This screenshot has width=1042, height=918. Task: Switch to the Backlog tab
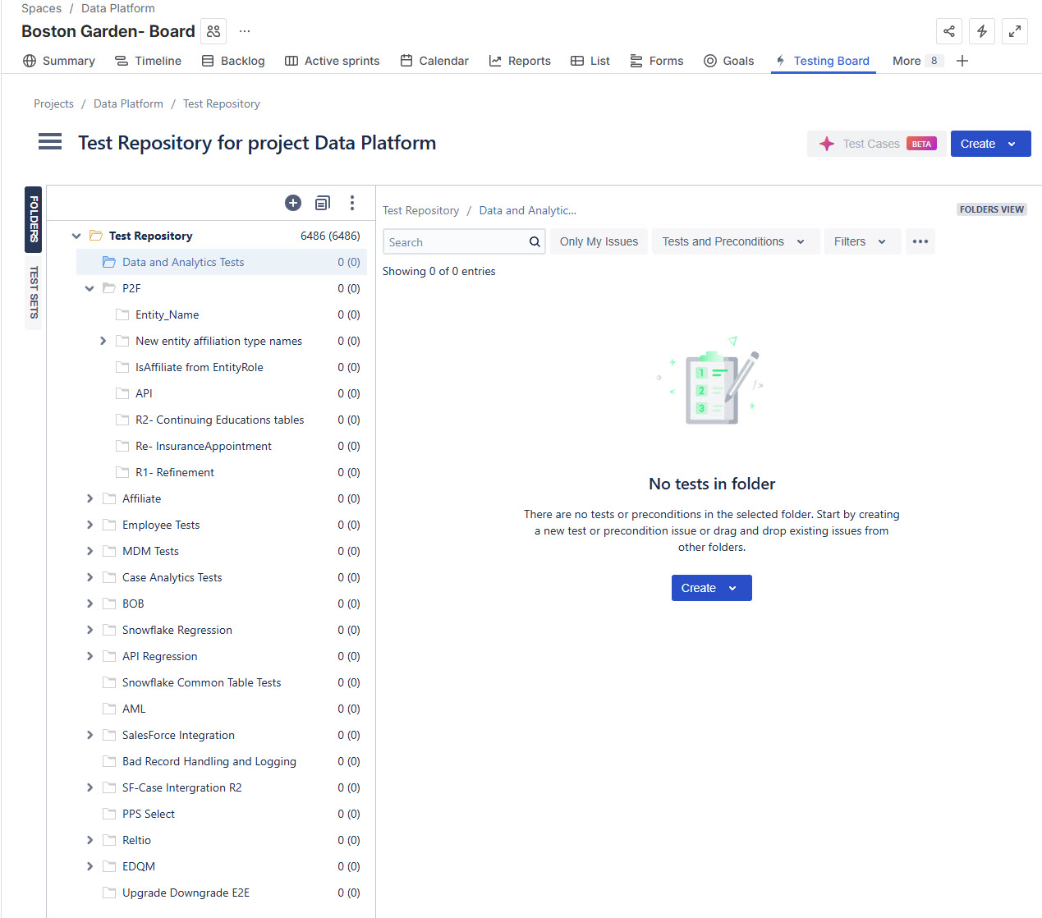point(233,61)
